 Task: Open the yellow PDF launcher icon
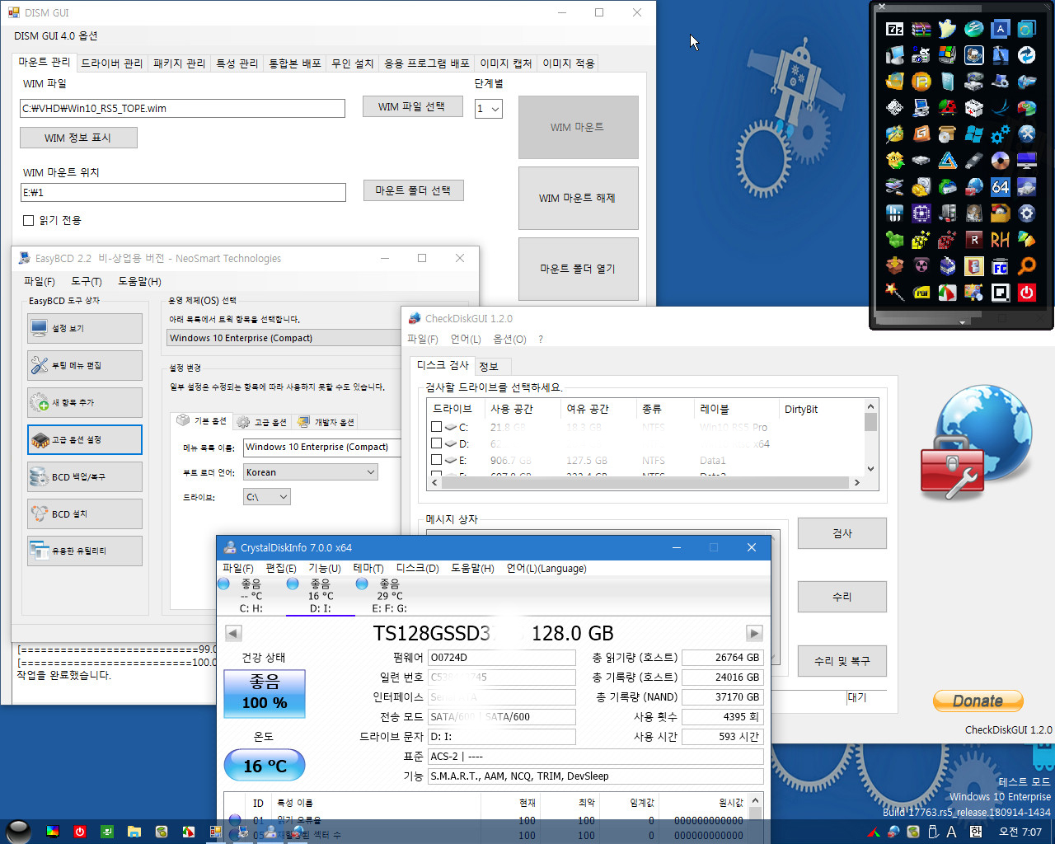pyautogui.click(x=921, y=292)
